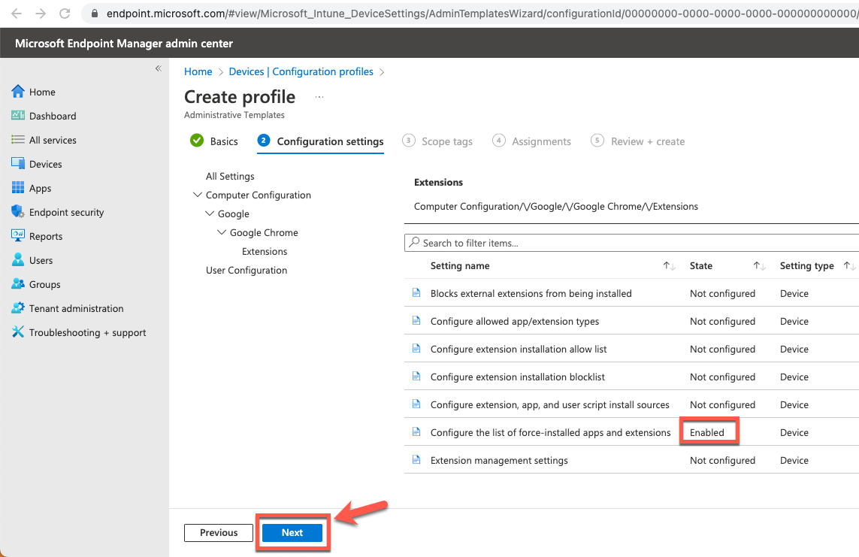
Task: Click document icon for Extension management settings
Action: [416, 459]
